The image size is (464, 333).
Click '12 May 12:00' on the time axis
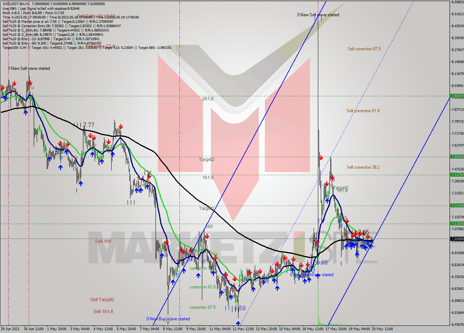click(x=243, y=329)
